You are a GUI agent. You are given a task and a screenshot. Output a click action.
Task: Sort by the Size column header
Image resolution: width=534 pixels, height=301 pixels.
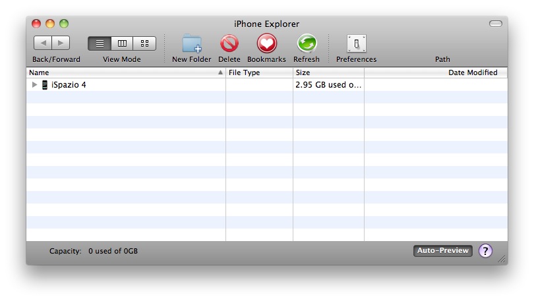[x=328, y=72]
